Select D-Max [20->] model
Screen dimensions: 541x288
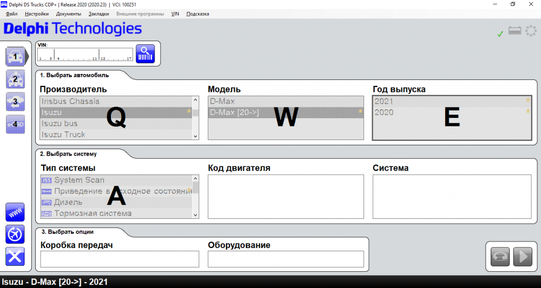(x=286, y=112)
